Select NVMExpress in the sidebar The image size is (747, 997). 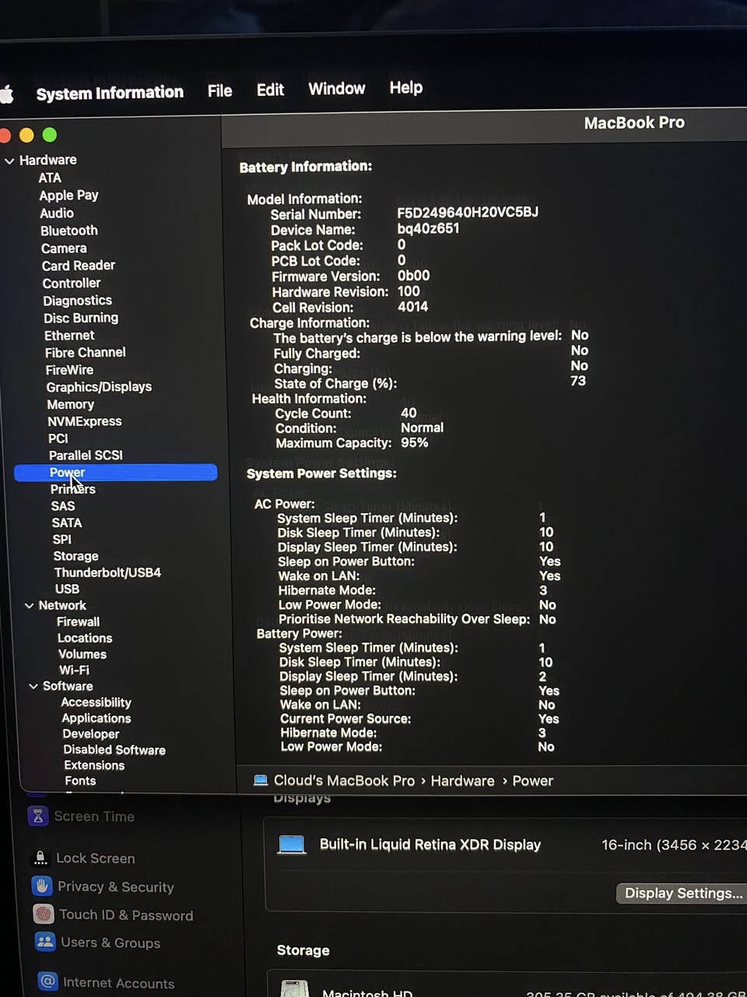point(85,421)
